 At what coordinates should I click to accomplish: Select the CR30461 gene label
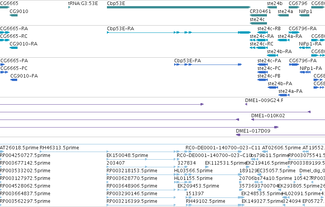point(260,11)
